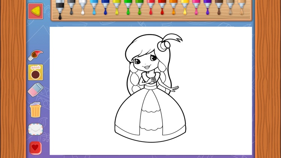Choose the gray-beige marker
Image resolution: width=281 pixels, height=158 pixels.
click(x=230, y=7)
